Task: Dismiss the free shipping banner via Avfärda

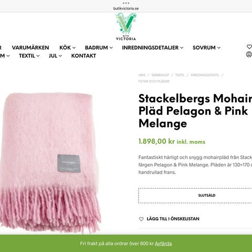Action: tap(163, 244)
